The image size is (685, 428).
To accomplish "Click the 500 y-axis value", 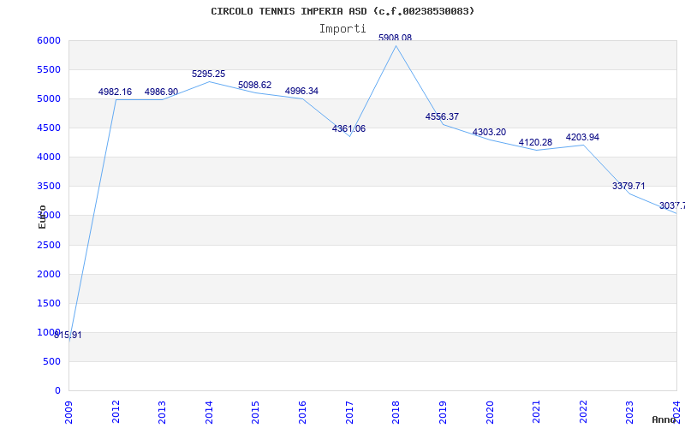I will click(x=52, y=361).
